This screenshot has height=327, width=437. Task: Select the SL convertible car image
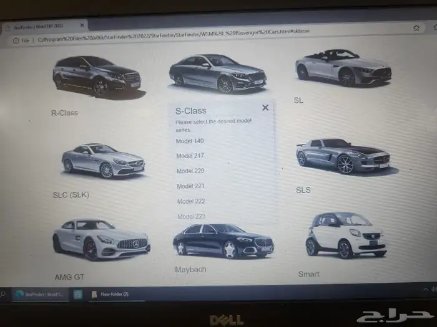pyautogui.click(x=343, y=67)
